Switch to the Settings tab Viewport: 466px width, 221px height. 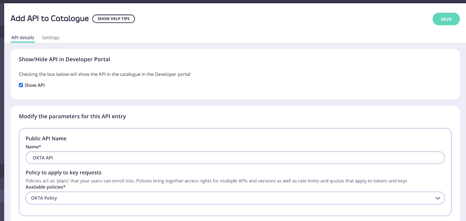51,38
